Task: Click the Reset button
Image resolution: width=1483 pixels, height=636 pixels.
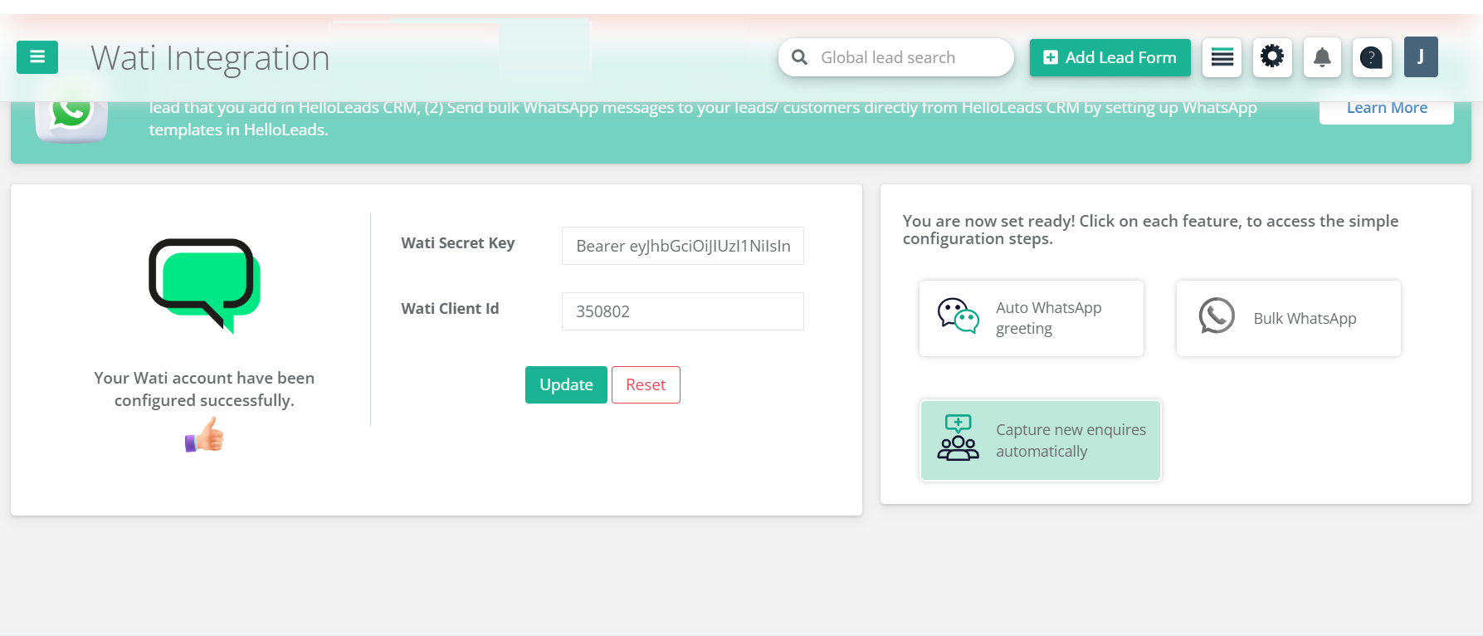Action: (x=646, y=384)
